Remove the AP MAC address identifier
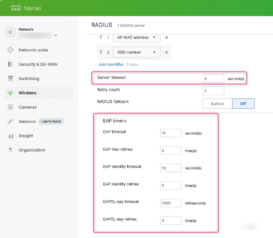Screen dimensions: 273x238 166,38
